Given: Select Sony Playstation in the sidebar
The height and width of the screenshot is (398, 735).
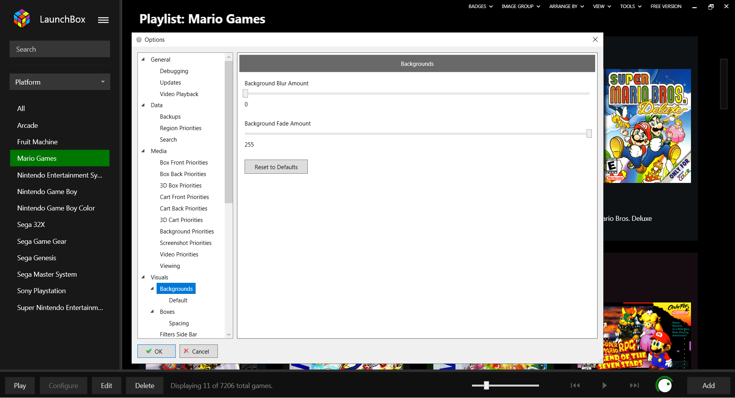Looking at the screenshot, I should pos(60,290).
